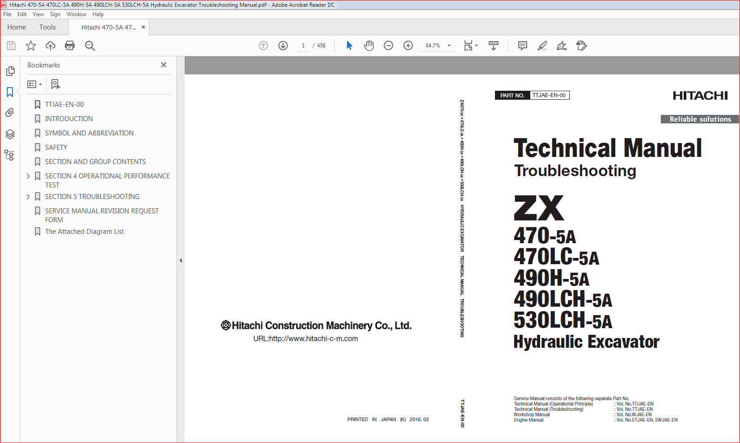Open the View menu

point(38,14)
